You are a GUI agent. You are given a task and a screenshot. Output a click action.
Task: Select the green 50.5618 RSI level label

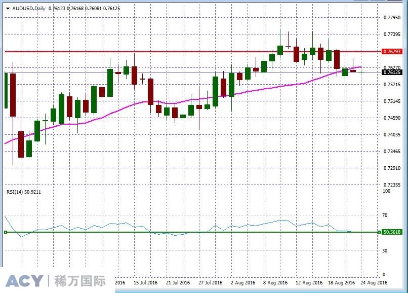tap(392, 232)
